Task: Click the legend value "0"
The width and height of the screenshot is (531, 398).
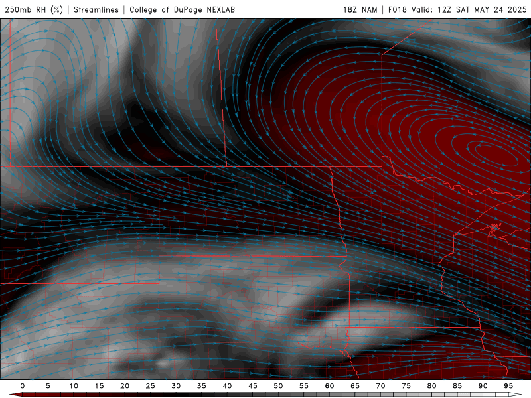Action: (x=23, y=386)
